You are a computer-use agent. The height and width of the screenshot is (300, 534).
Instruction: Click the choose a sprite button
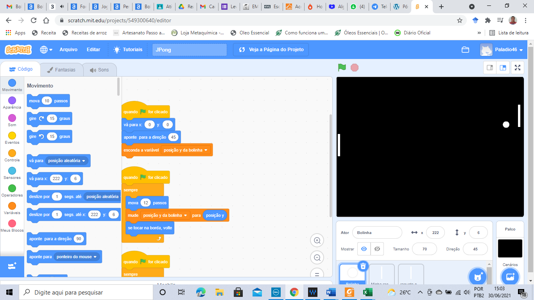[477, 277]
